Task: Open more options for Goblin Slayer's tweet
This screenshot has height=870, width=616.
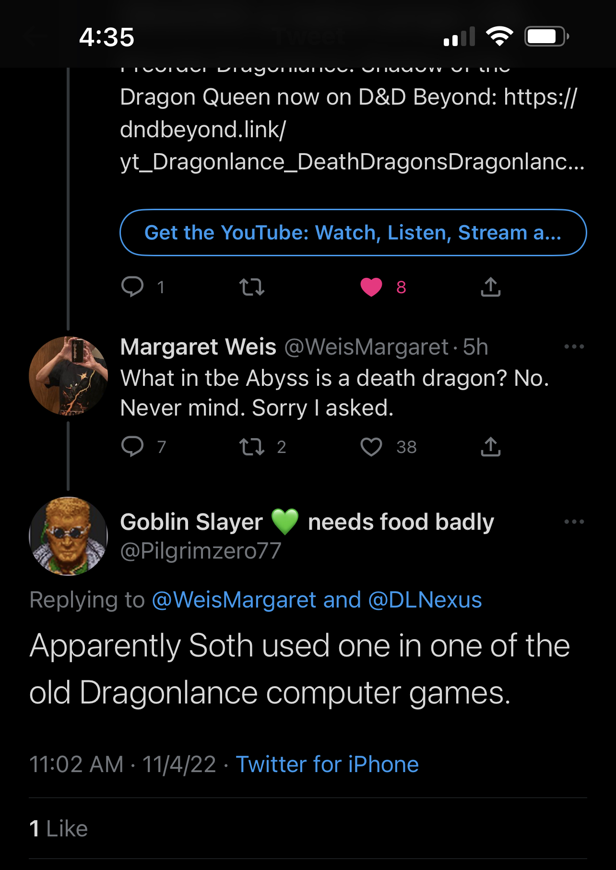Action: (574, 522)
